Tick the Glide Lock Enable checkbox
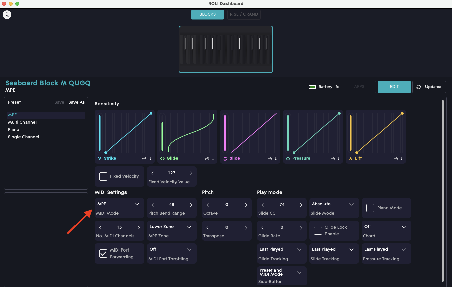 [318, 231]
